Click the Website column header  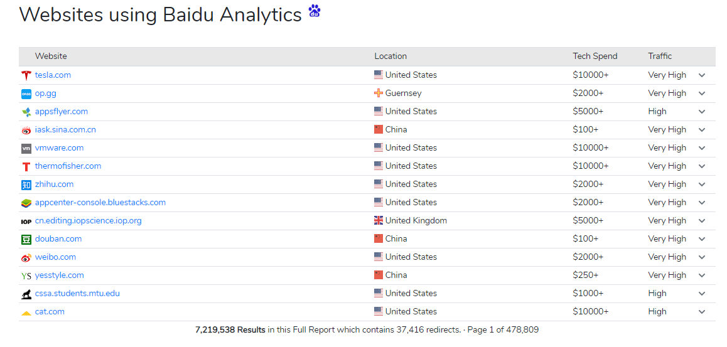click(51, 56)
